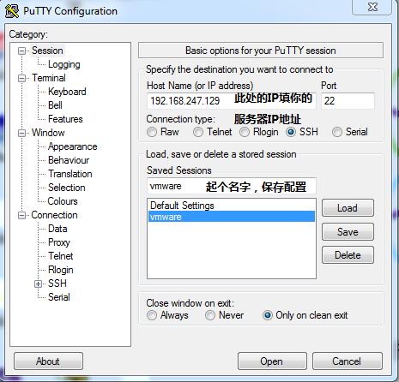The width and height of the screenshot is (399, 382).
Task: Open the Appearance category
Action: [x=73, y=146]
